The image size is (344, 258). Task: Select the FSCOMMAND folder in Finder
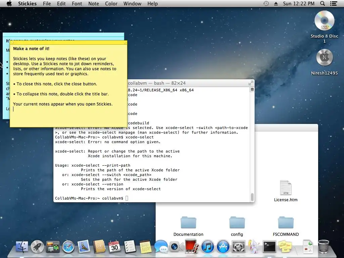point(286,226)
